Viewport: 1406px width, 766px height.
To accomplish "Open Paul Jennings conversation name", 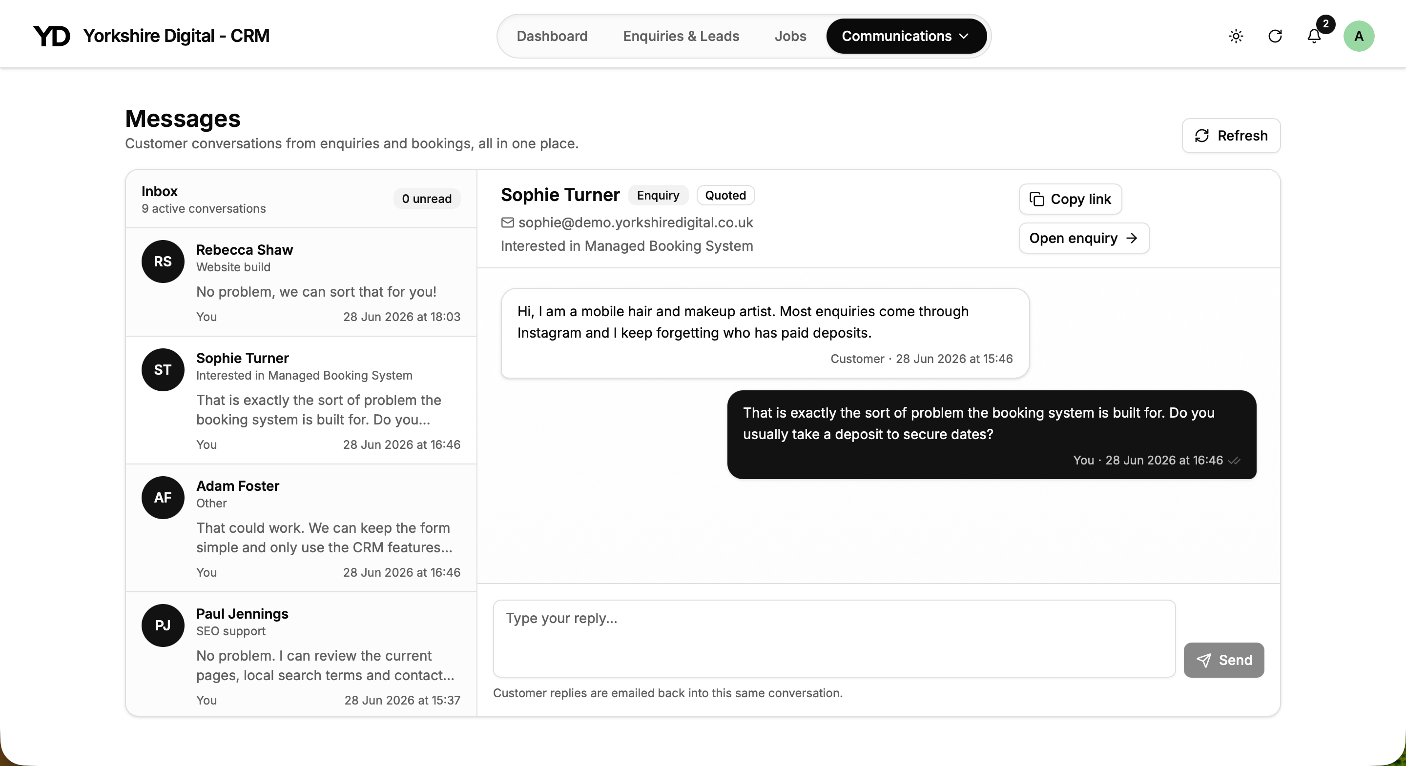I will coord(242,614).
